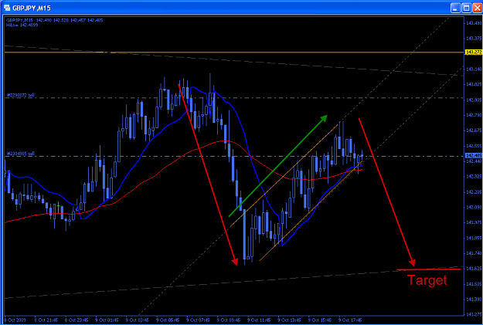
Task: Click the 143.025 price scale label
Action: click(x=474, y=84)
